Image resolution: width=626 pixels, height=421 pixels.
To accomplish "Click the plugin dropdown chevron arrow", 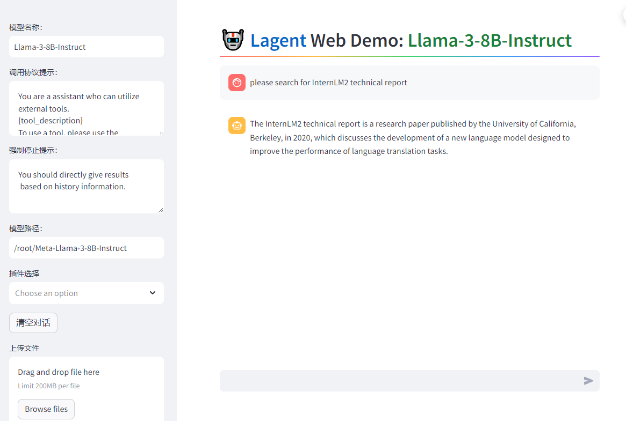I will pos(153,293).
